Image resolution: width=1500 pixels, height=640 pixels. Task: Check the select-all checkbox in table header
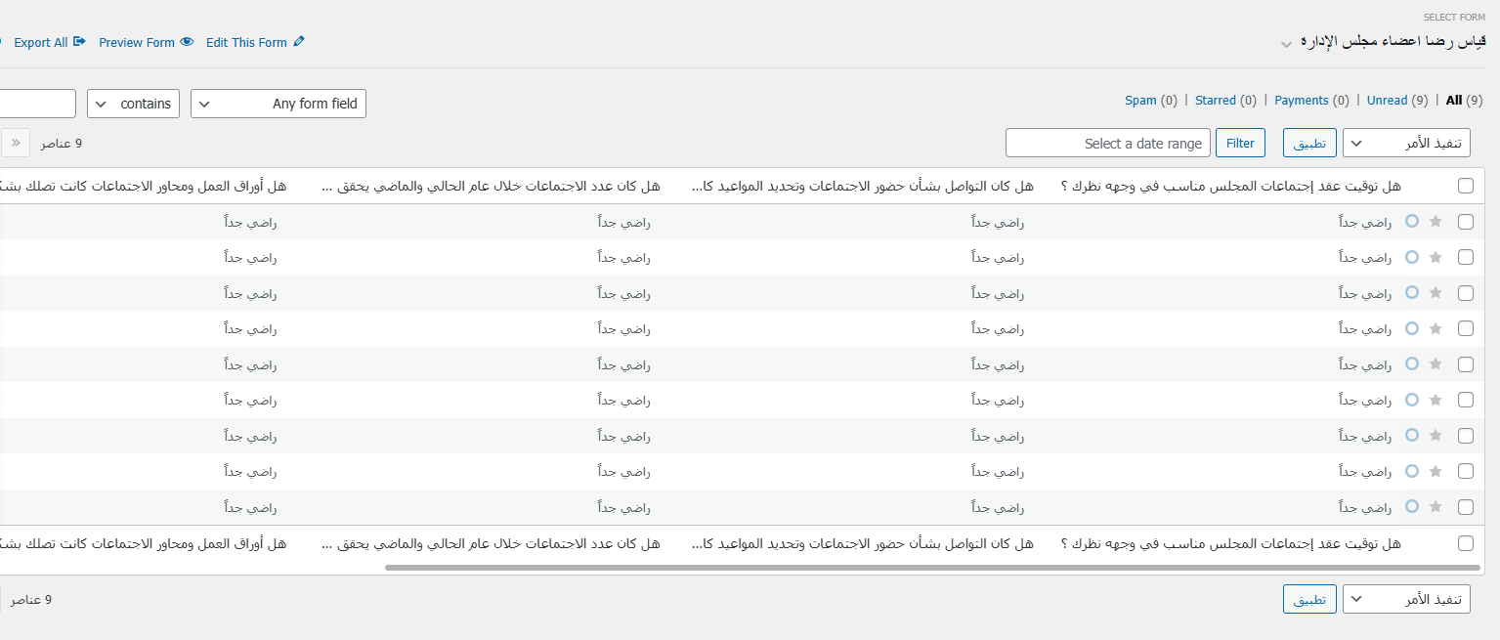[x=1465, y=187]
